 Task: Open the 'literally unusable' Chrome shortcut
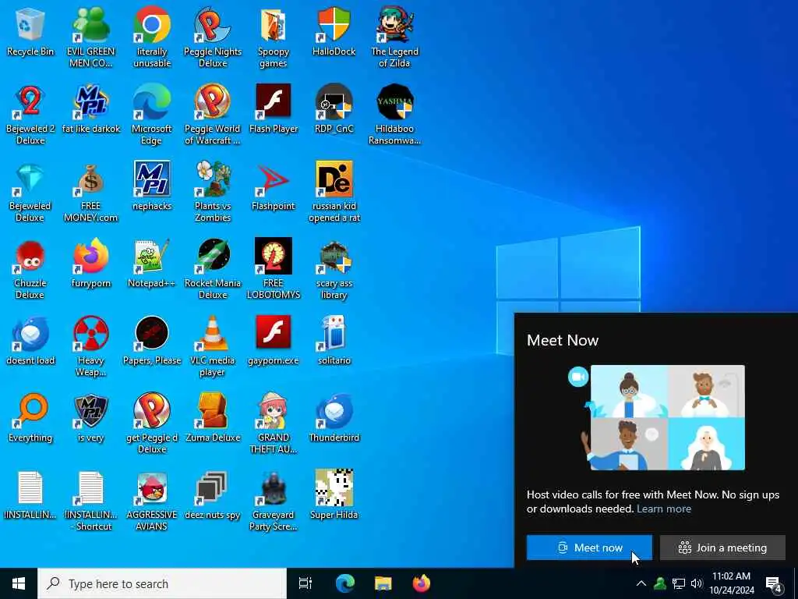[152, 37]
